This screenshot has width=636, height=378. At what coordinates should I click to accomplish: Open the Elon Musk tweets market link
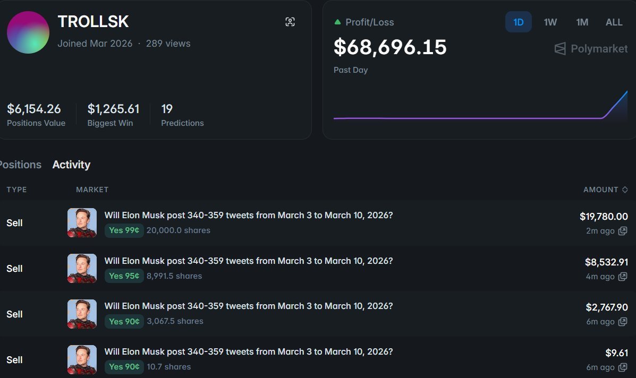(250, 215)
